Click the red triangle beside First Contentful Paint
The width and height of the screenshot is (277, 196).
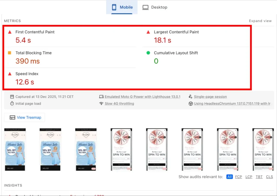(10, 32)
